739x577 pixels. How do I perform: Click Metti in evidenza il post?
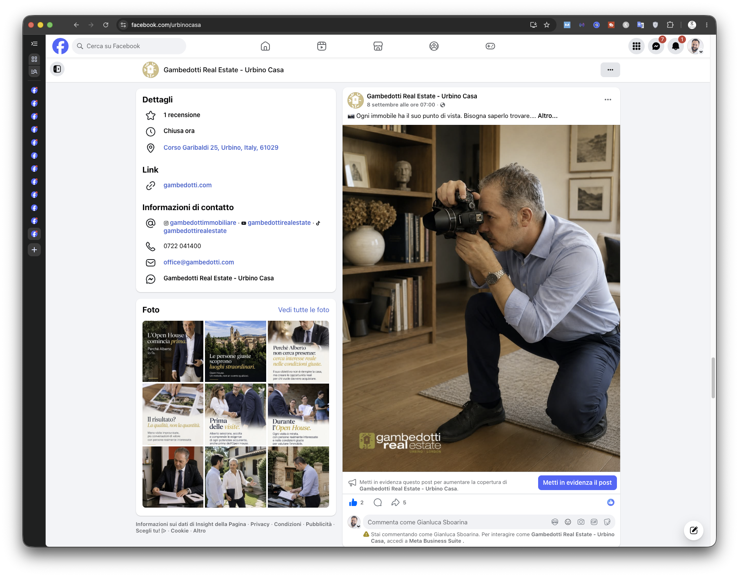(577, 482)
